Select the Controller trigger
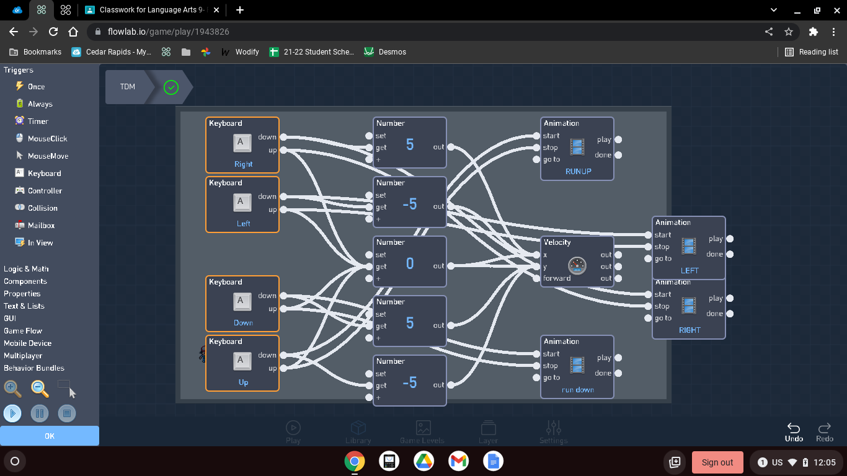Screen dimensions: 847x476 pyautogui.click(x=38, y=191)
